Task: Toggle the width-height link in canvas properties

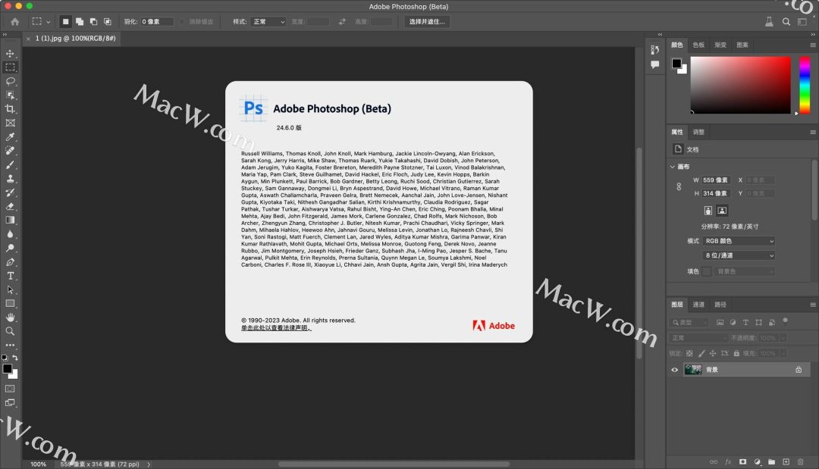Action: 679,186
